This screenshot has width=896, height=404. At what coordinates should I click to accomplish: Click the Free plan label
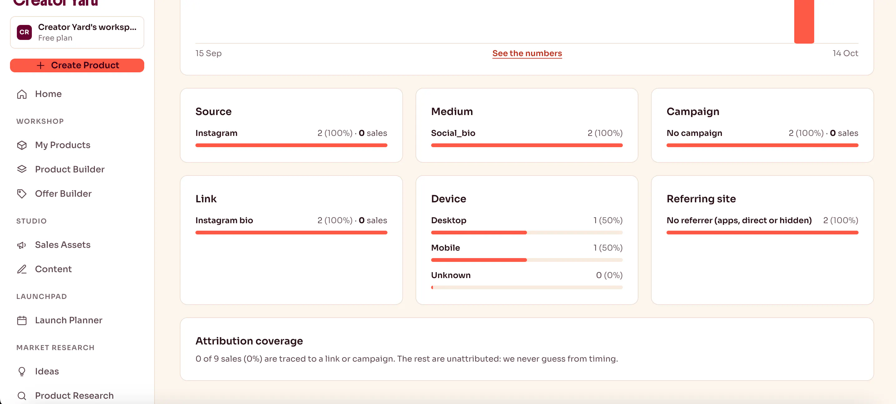point(55,38)
